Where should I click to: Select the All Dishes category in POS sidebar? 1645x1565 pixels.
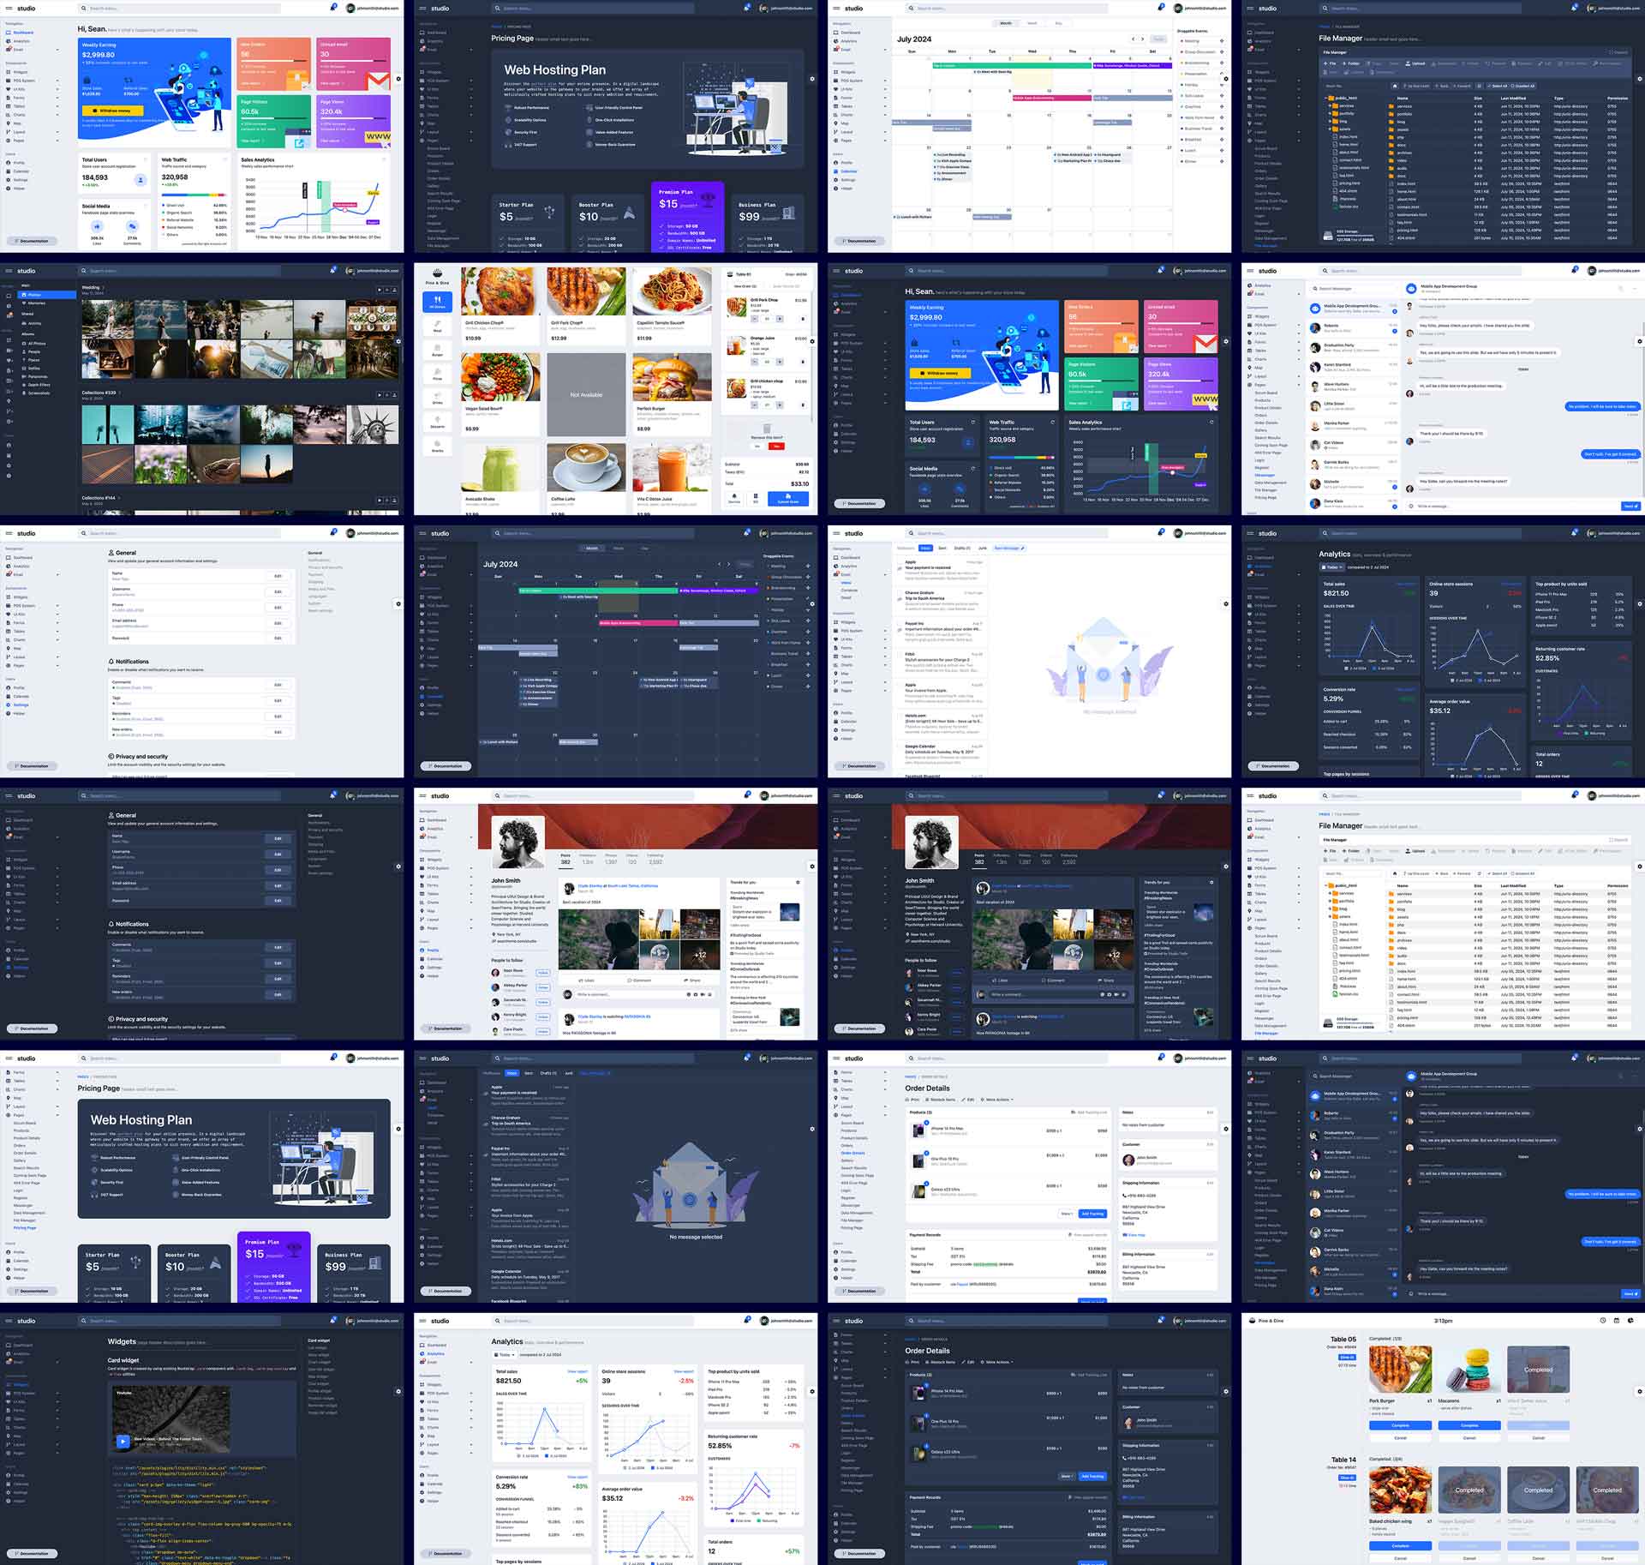pyautogui.click(x=437, y=301)
